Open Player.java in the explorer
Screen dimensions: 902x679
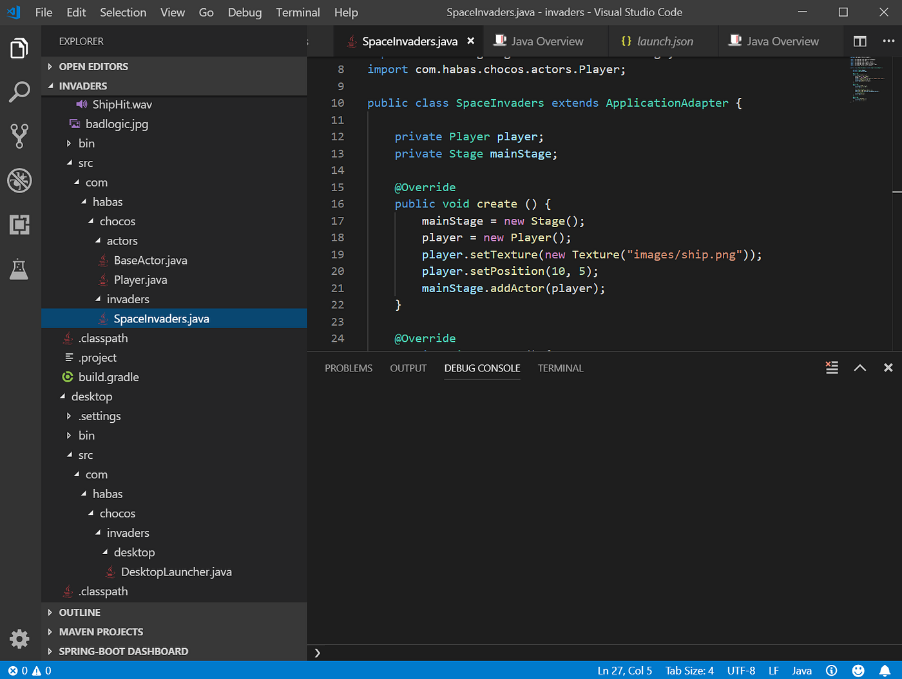point(140,279)
